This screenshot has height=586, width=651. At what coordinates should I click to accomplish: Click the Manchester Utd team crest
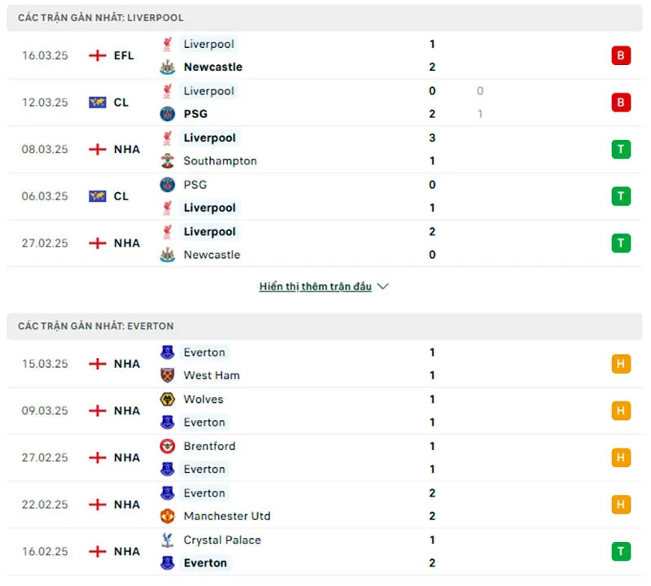[x=168, y=516]
